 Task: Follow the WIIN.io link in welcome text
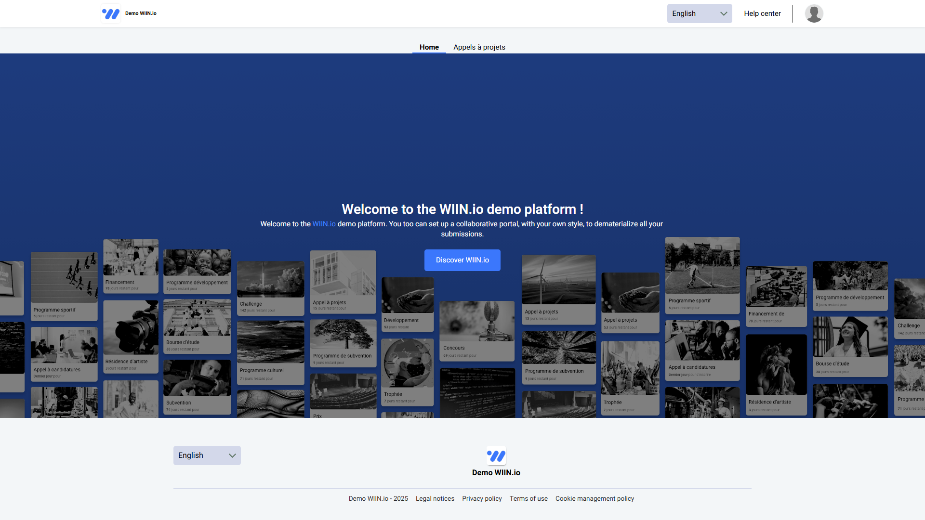coord(324,224)
